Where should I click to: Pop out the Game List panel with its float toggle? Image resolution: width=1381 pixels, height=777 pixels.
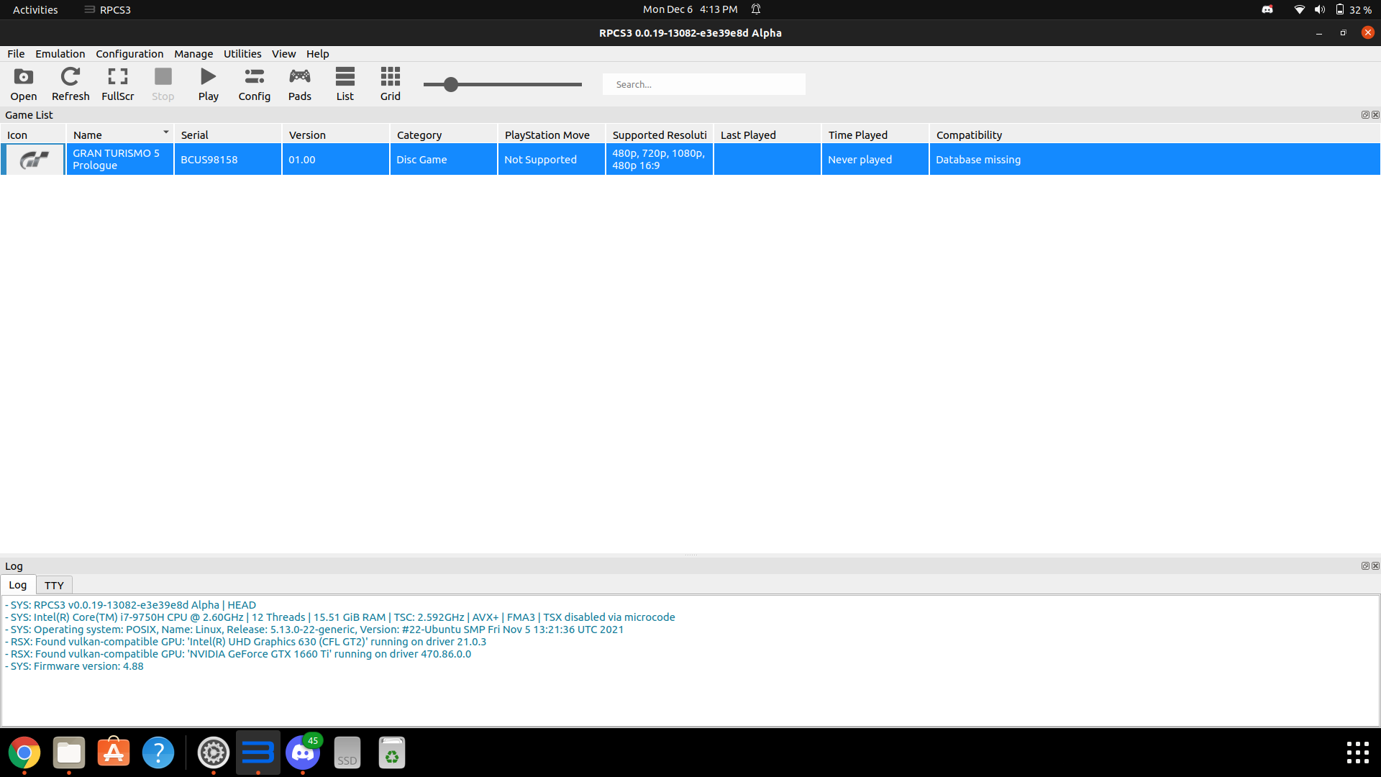tap(1364, 114)
